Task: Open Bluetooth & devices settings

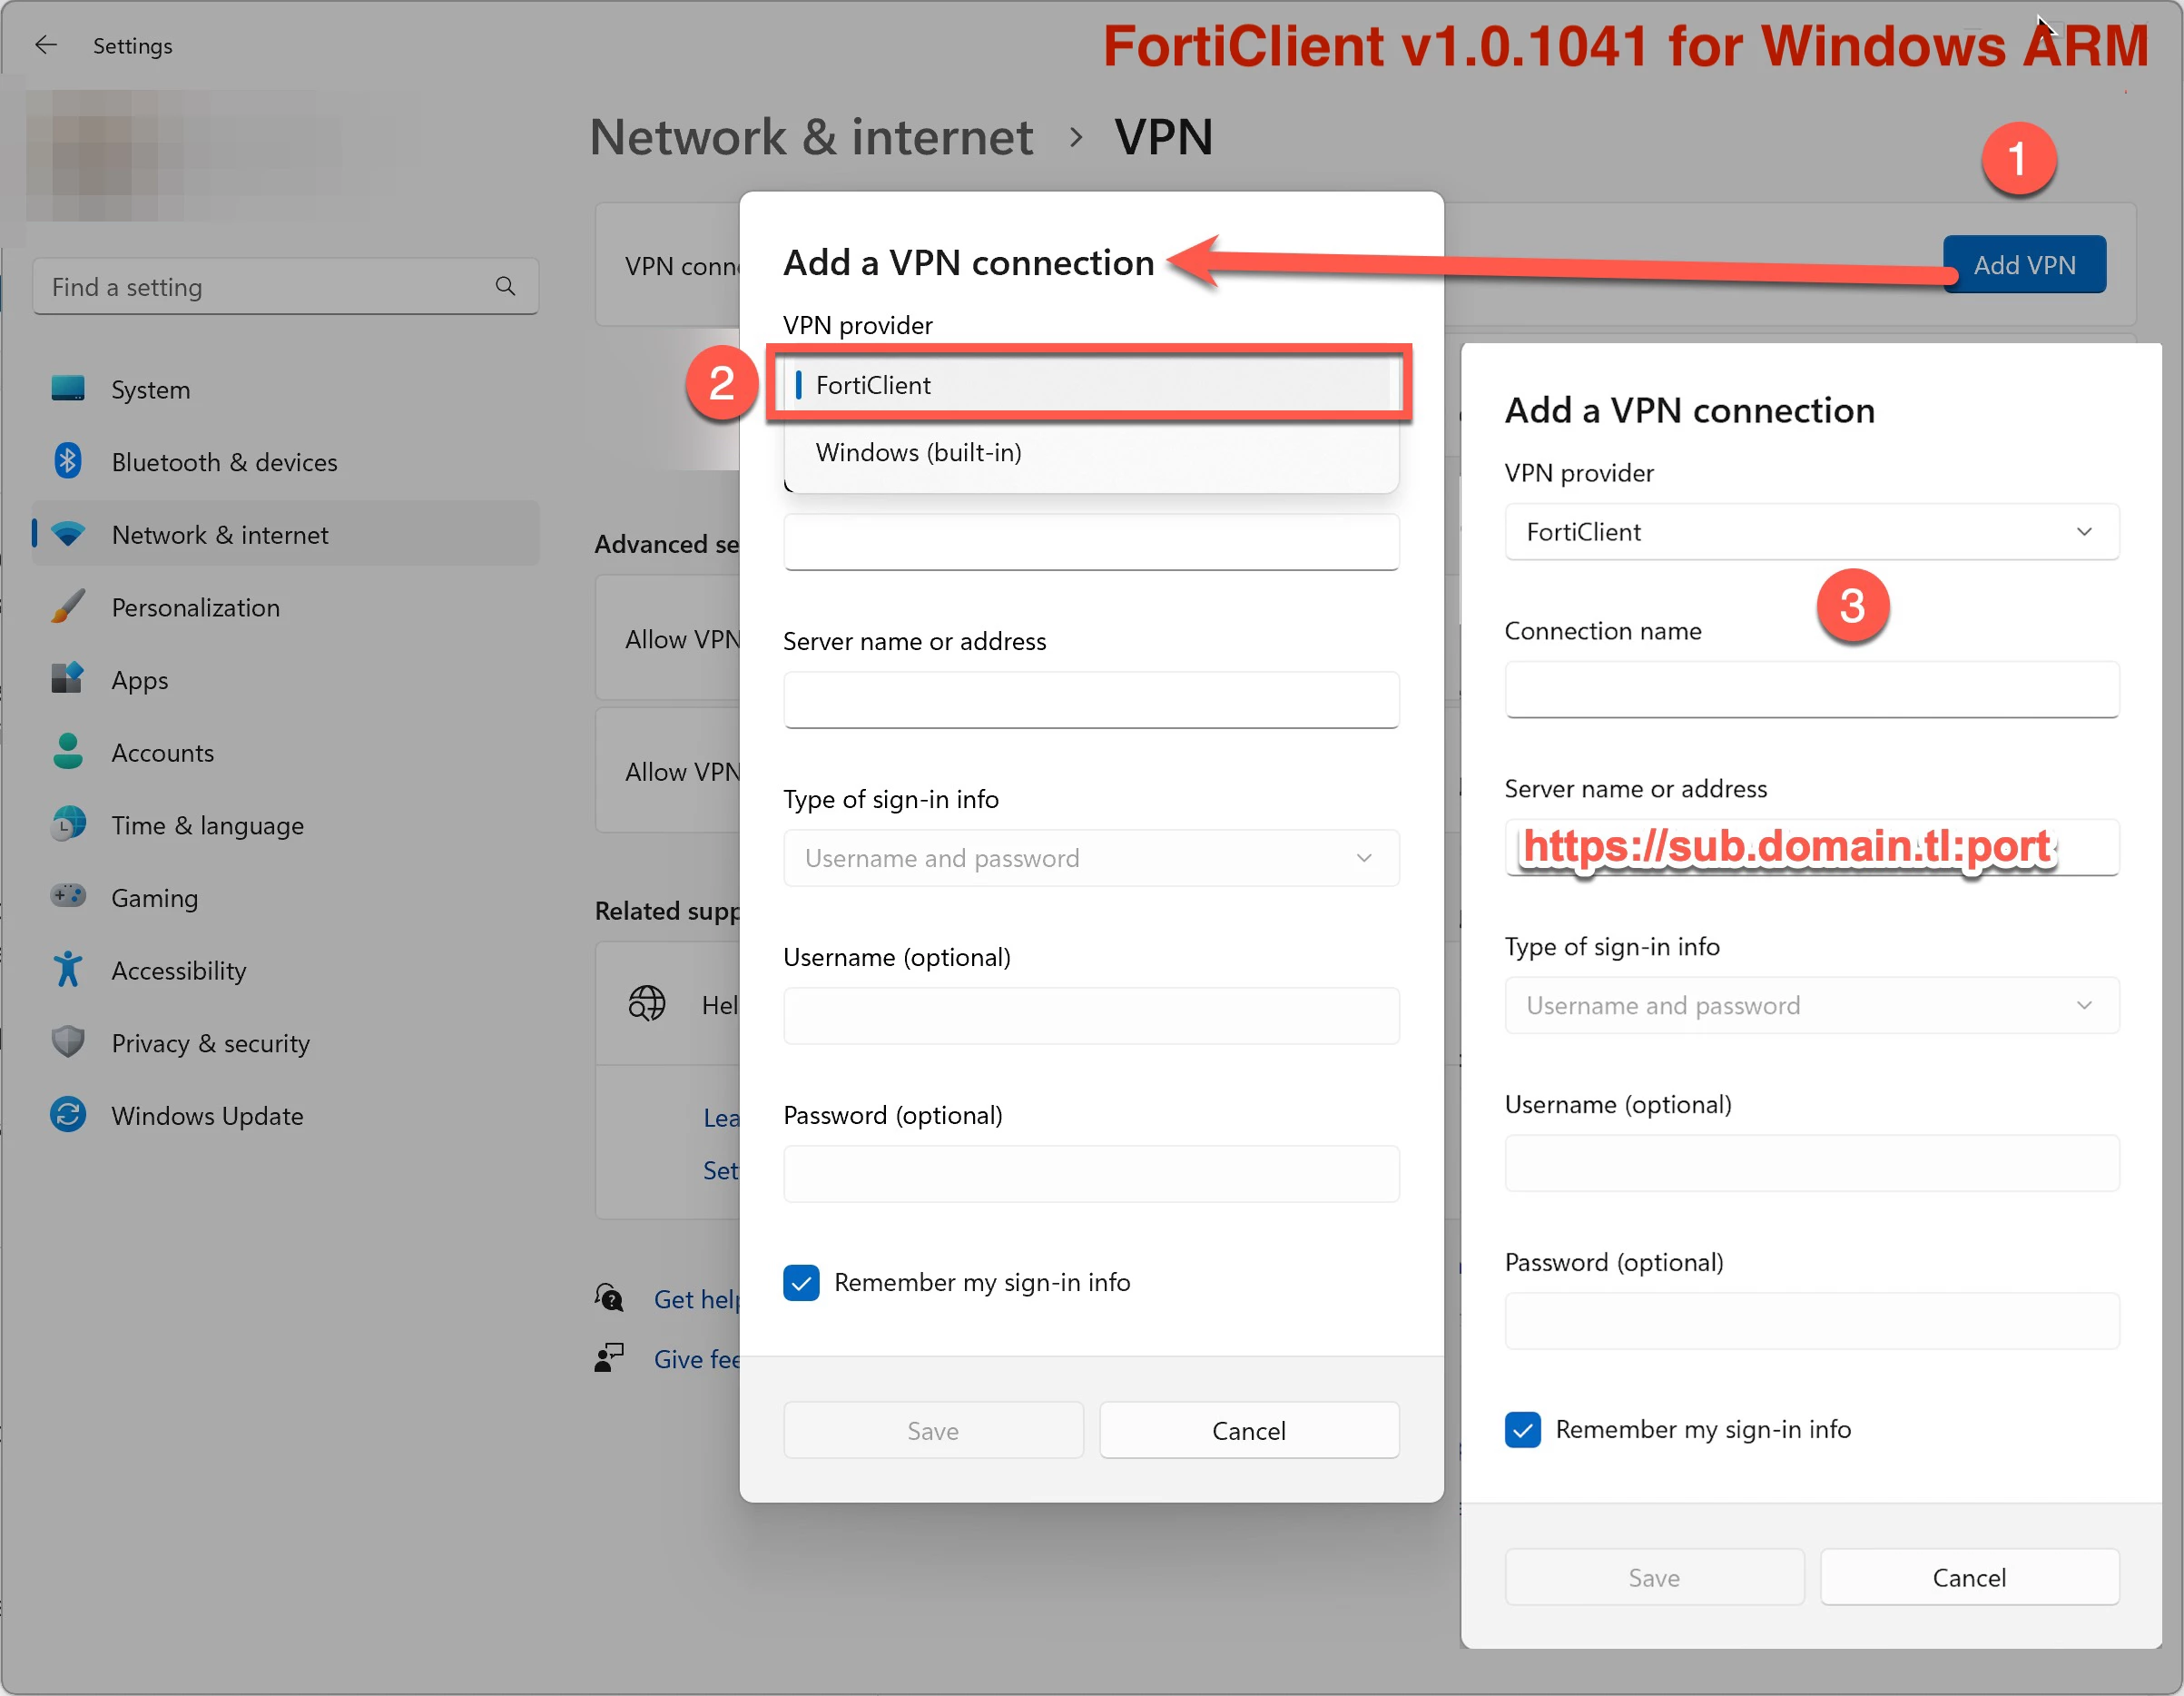Action: tap(286, 462)
